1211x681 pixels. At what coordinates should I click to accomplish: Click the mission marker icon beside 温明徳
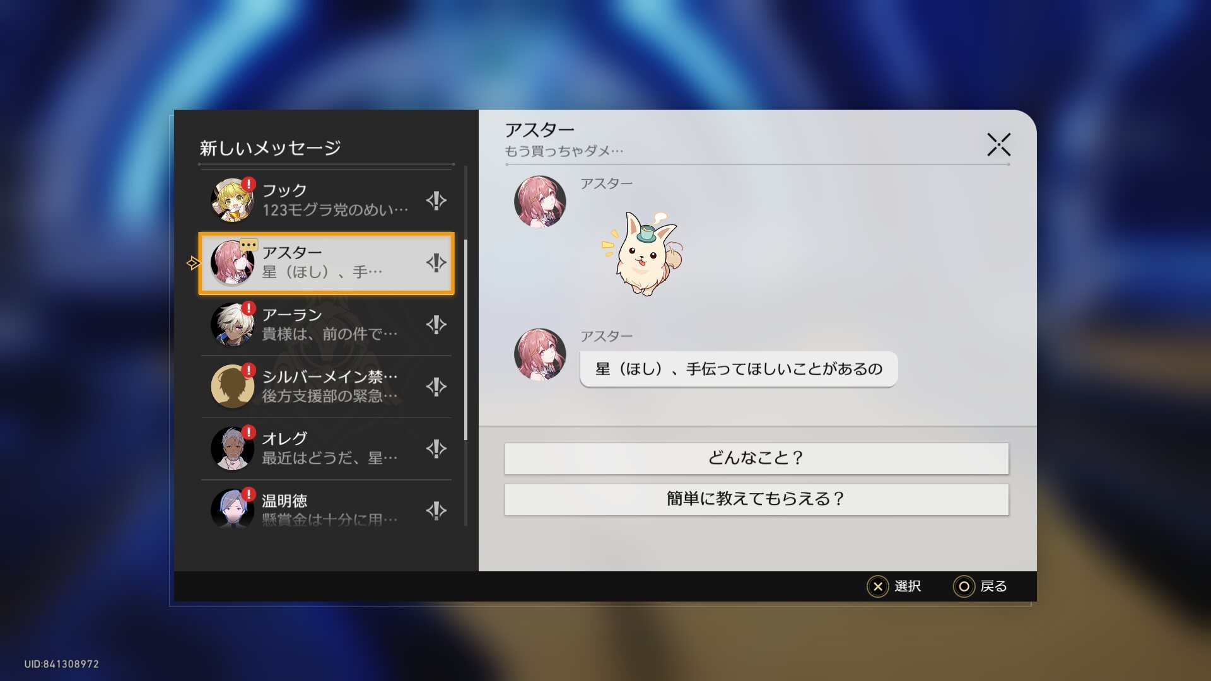point(436,510)
